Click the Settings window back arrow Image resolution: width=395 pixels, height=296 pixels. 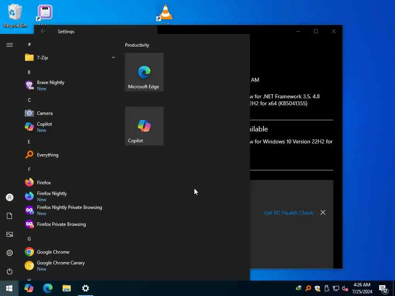coord(43,31)
